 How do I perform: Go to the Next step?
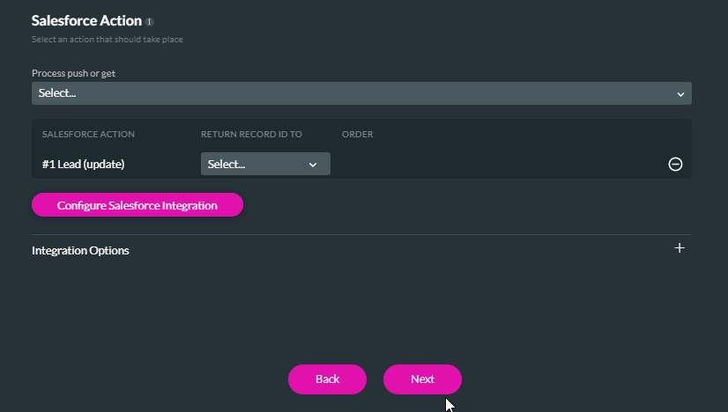422,379
